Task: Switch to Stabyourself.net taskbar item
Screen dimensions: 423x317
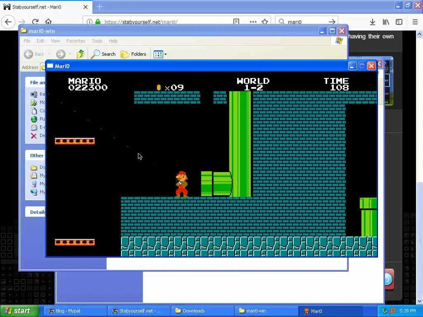Action: [x=139, y=311]
